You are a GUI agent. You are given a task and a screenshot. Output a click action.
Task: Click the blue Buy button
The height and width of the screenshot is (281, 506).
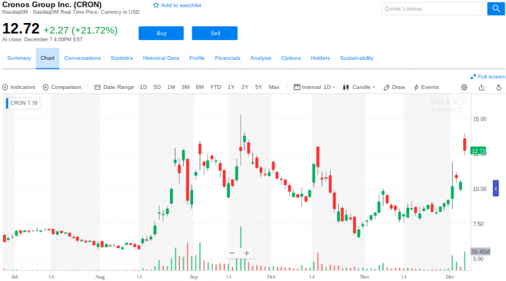161,33
